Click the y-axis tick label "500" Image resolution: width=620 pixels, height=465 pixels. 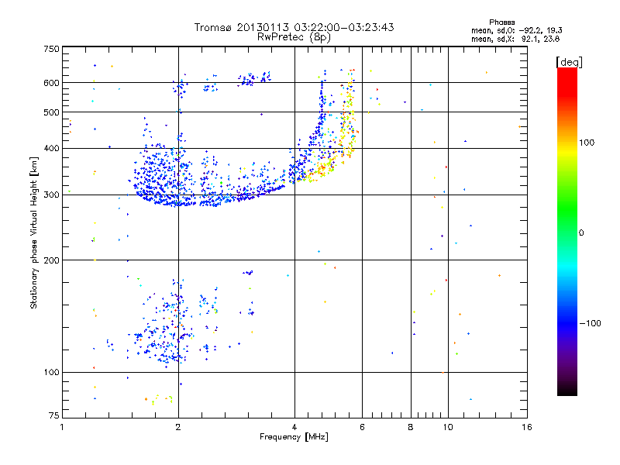click(x=51, y=112)
